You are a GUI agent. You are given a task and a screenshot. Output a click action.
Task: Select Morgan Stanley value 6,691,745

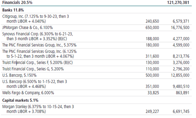(181, 111)
